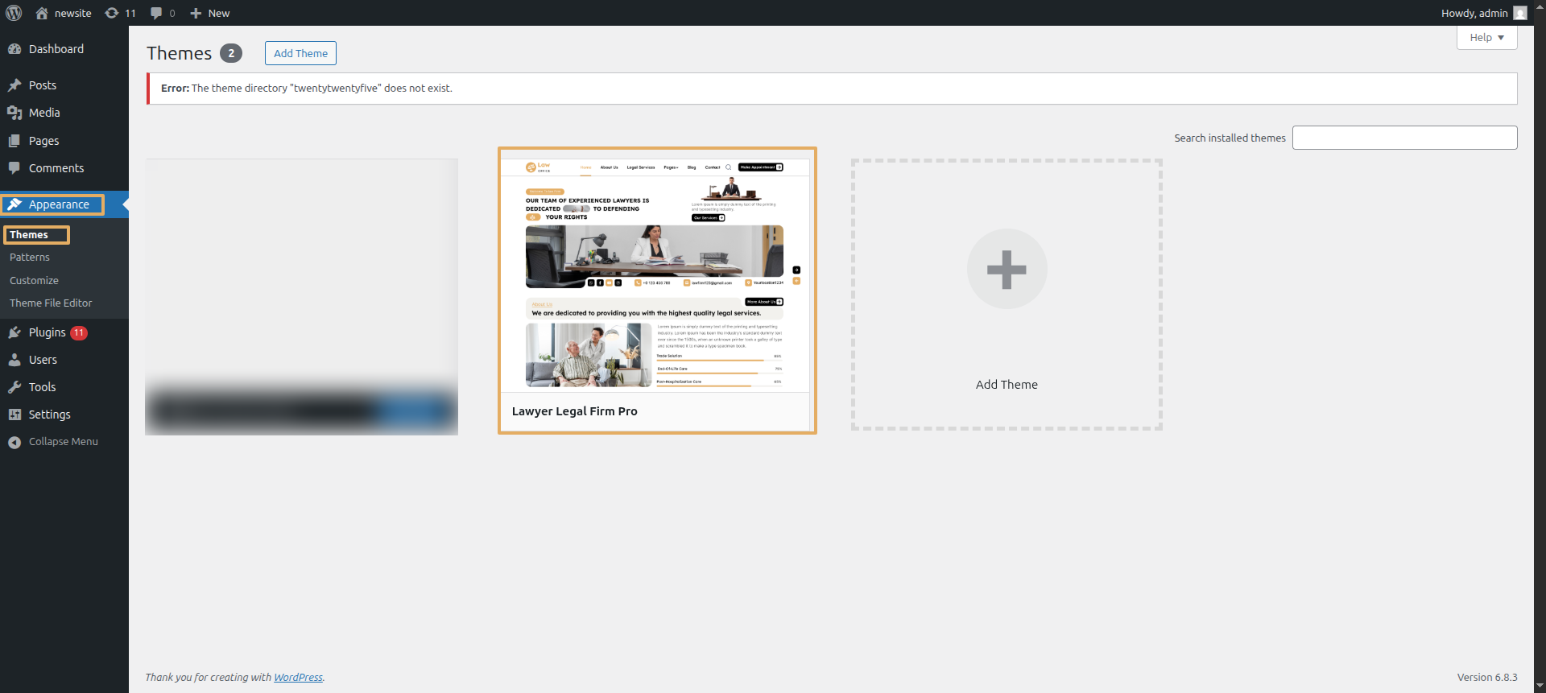1546x693 pixels.
Task: Follow the WordPress footer link
Action: click(x=298, y=678)
